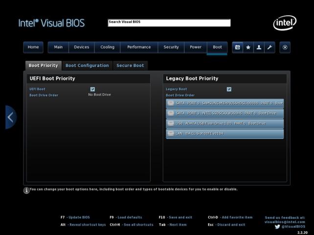Select the SATA Port 3 Intel SSD drive icon
The width and height of the screenshot is (314, 235).
click(x=171, y=113)
